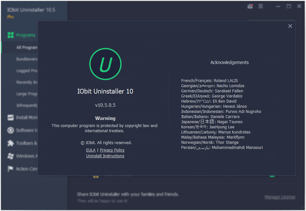Select Infrequently Used in sidebar

click(x=27, y=105)
